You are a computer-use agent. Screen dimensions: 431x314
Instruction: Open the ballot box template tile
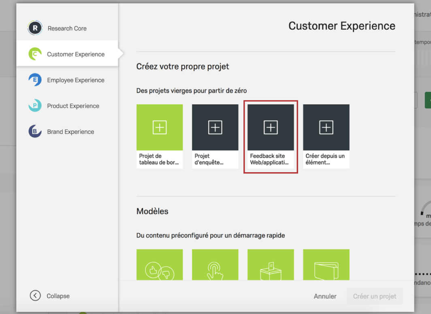coord(271,265)
